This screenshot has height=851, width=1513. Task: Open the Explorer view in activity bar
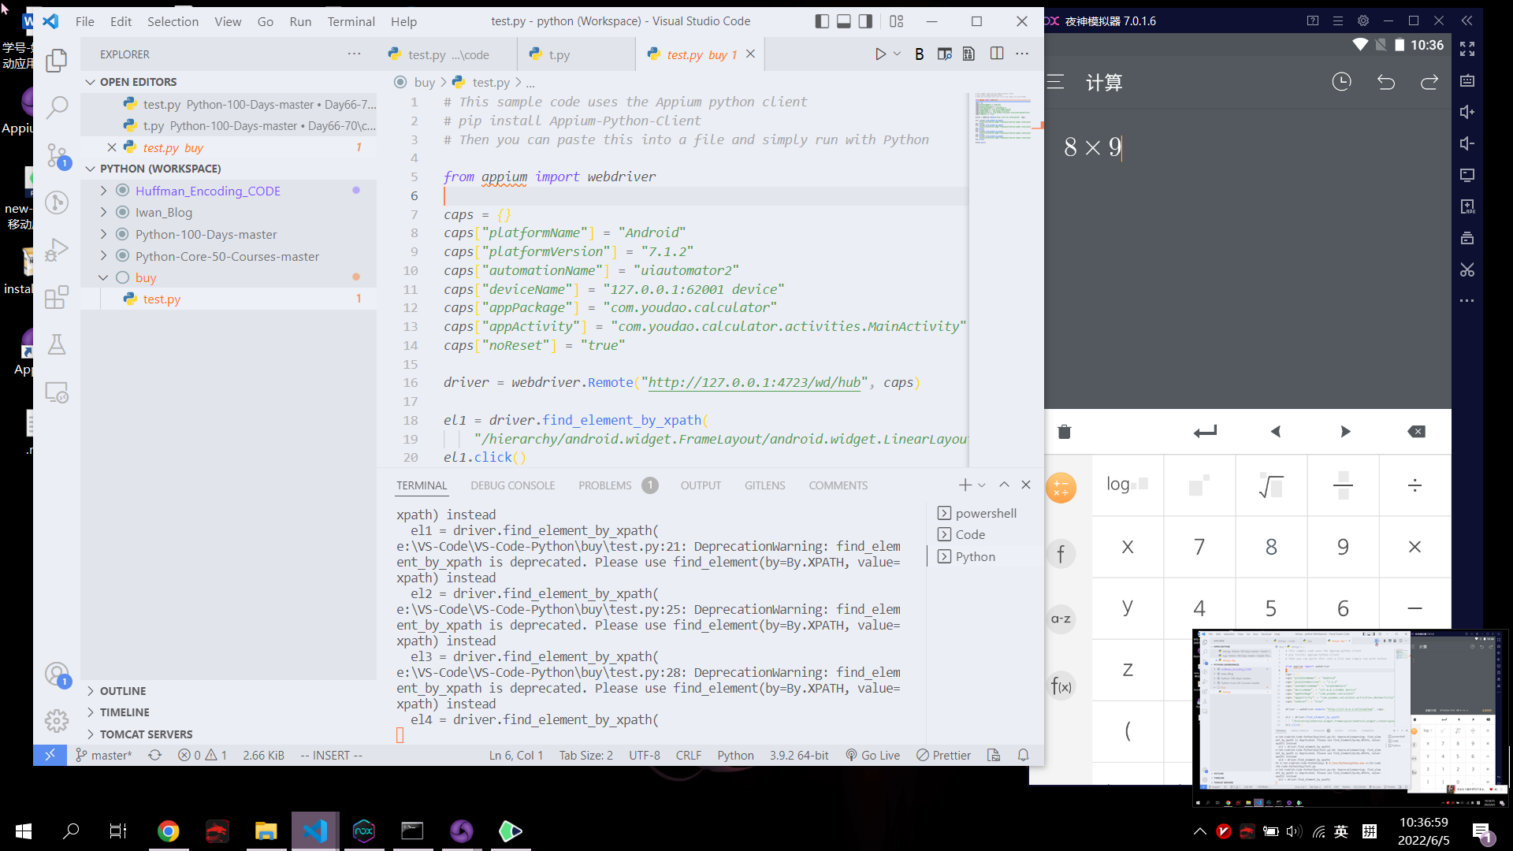coord(57,60)
